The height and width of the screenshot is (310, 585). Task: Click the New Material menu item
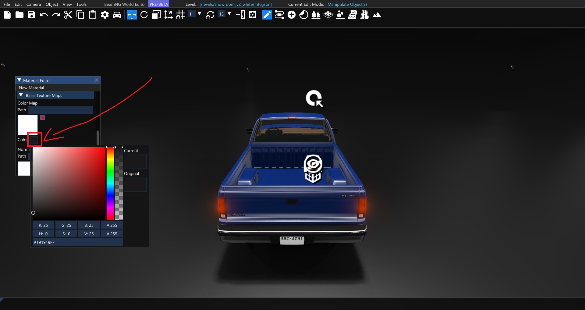pos(31,88)
